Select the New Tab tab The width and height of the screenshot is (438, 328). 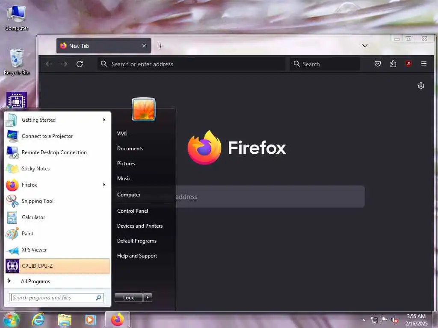[x=104, y=46]
